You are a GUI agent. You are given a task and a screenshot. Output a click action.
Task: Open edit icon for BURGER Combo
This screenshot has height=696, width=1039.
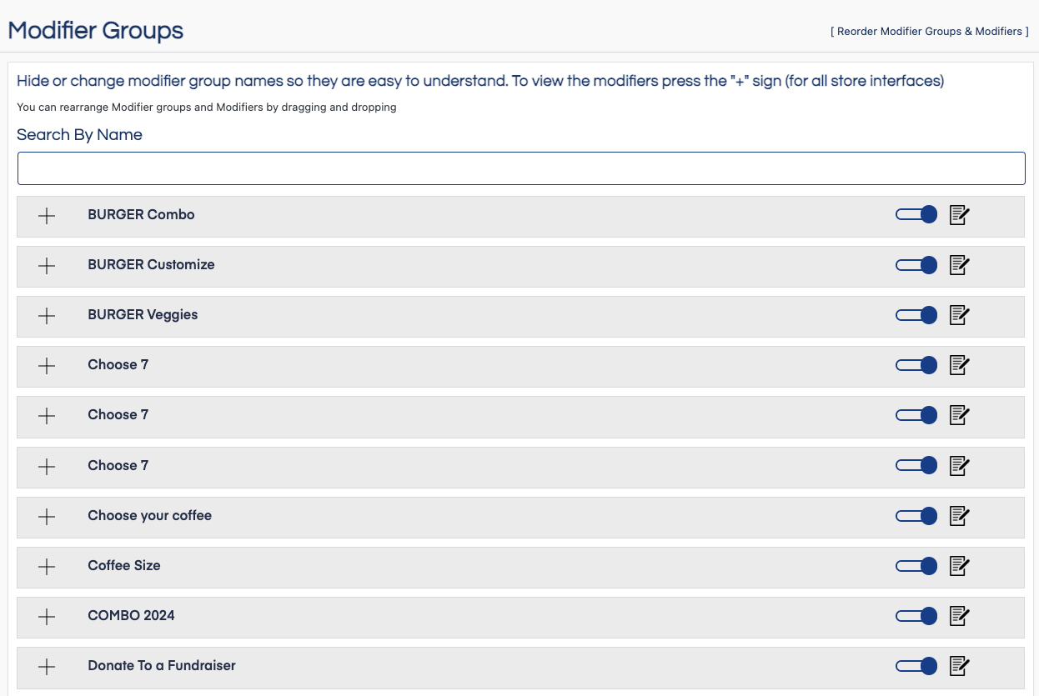959,215
